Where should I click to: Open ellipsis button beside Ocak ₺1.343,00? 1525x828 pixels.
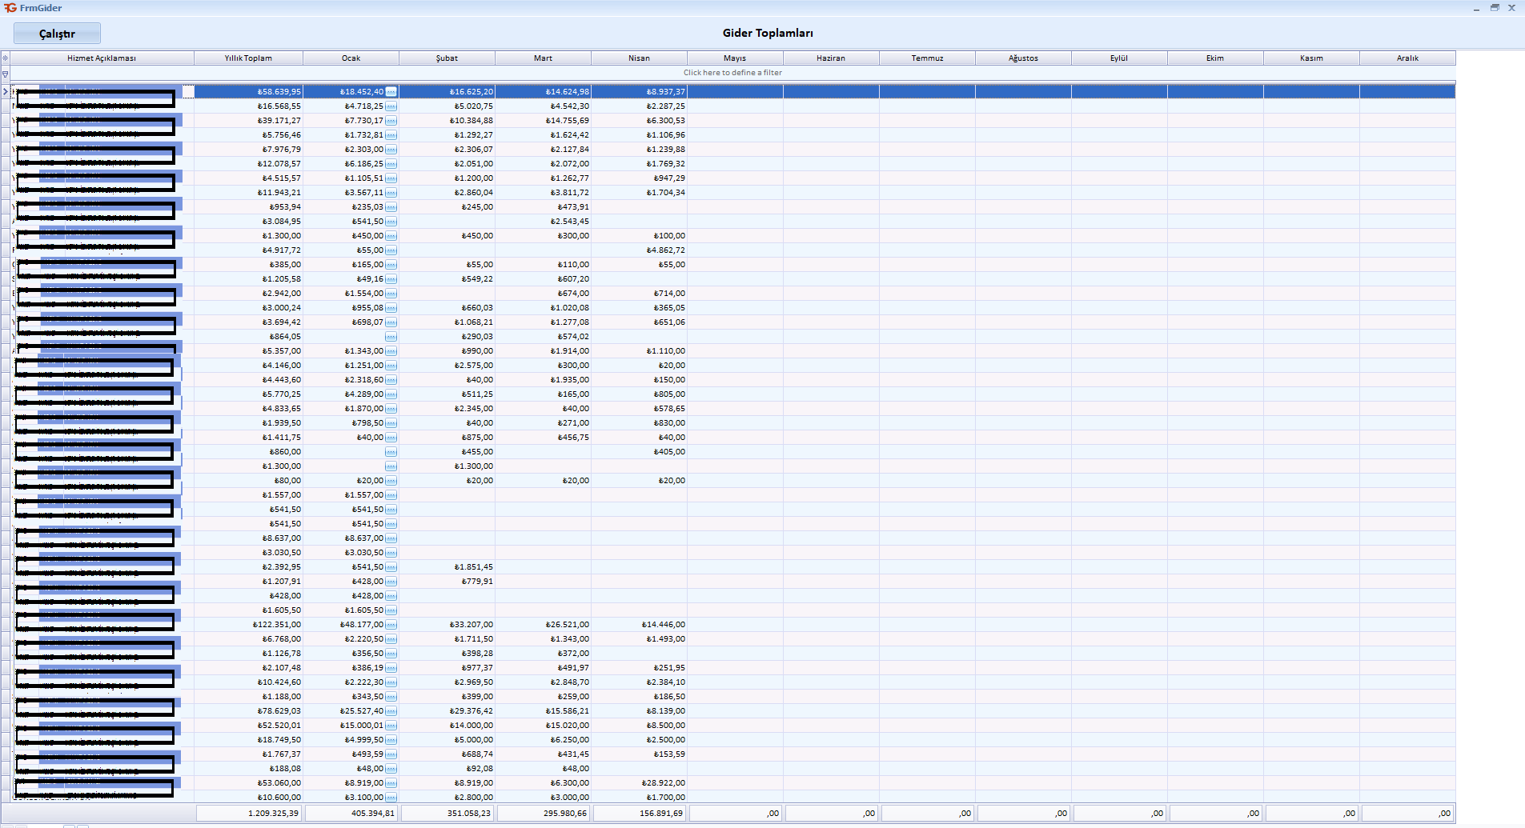tap(391, 351)
